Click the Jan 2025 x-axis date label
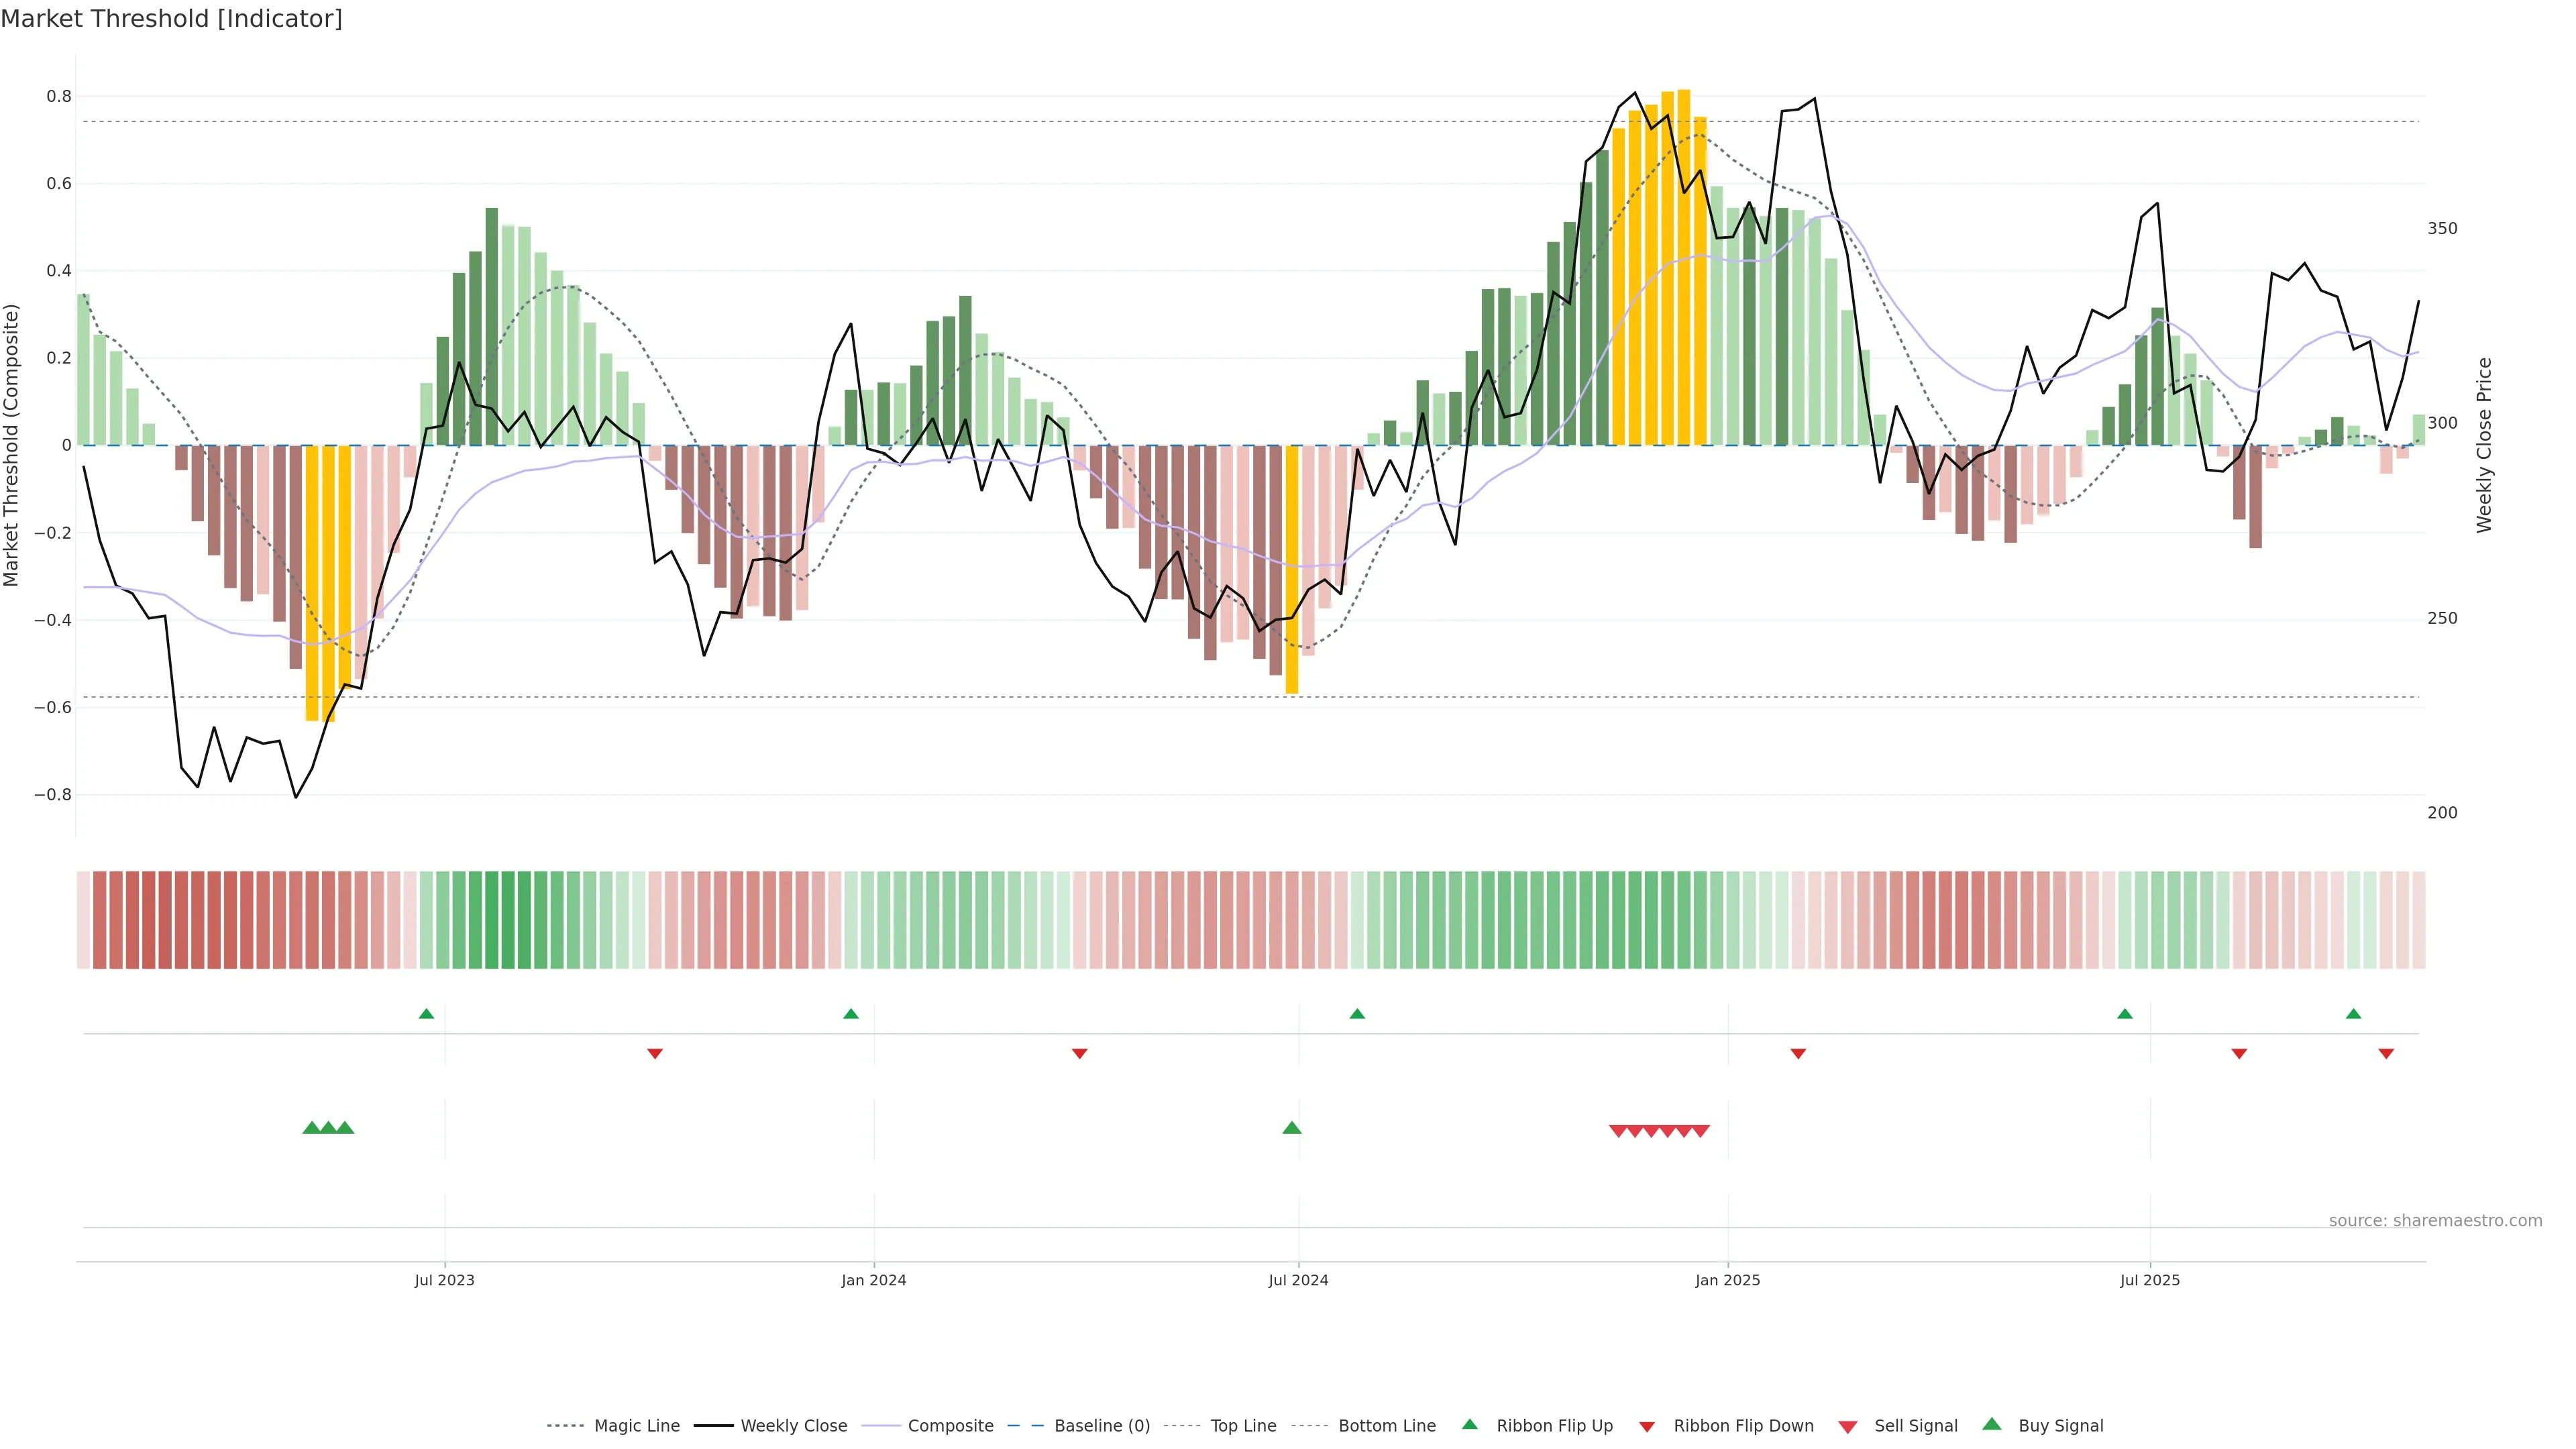Screen dimensions: 2576x1449 point(1727,1280)
